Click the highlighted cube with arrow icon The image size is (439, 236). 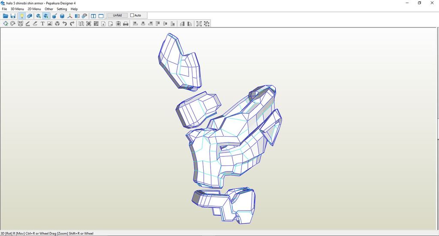coord(46,16)
